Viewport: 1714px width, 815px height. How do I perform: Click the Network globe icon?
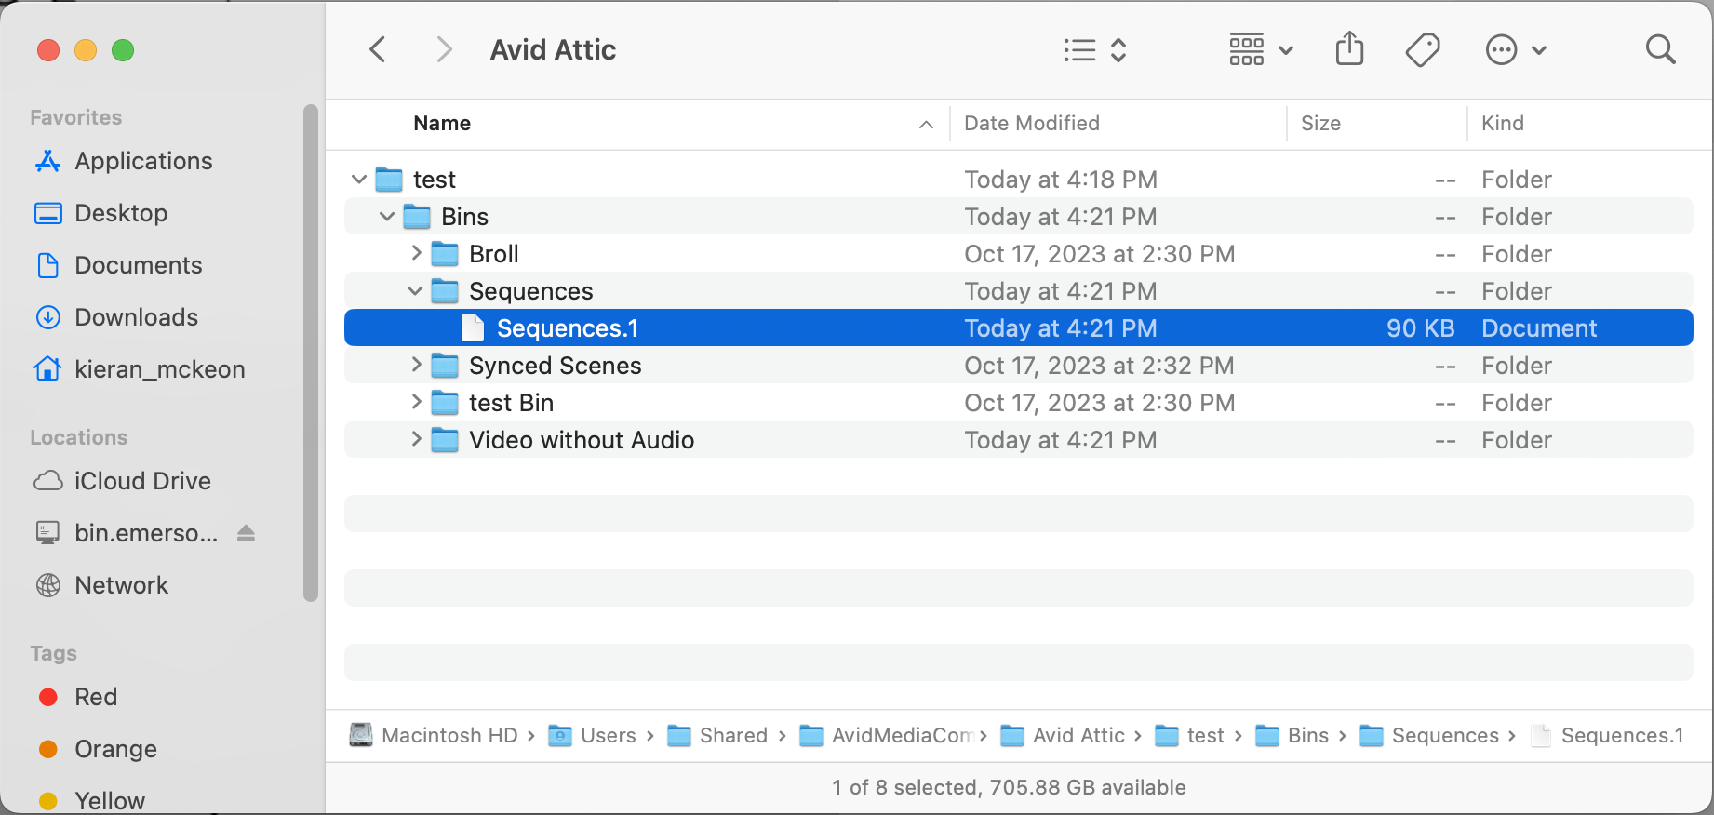[x=48, y=585]
